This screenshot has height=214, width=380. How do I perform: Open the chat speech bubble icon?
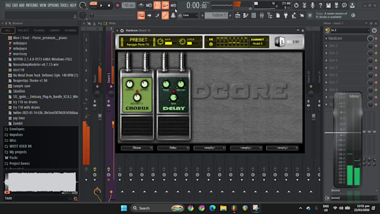tap(344, 5)
